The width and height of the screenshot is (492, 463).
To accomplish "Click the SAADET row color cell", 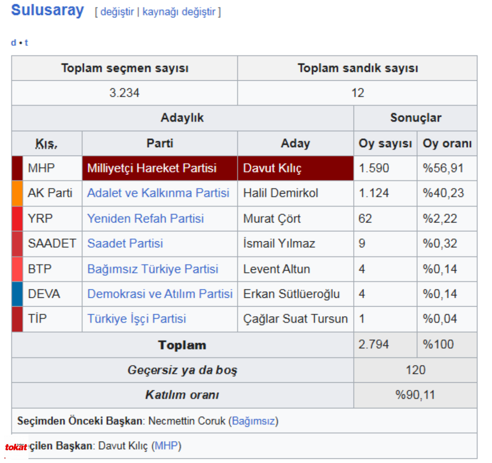I will (17, 243).
